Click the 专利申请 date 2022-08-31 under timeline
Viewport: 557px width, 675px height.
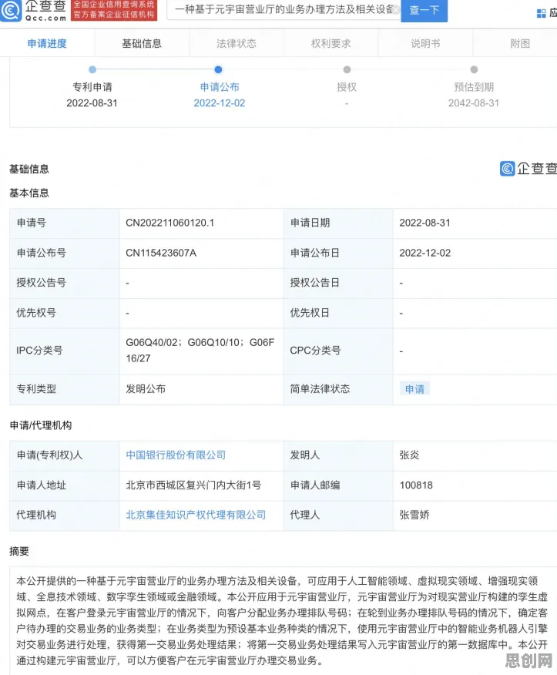[92, 103]
